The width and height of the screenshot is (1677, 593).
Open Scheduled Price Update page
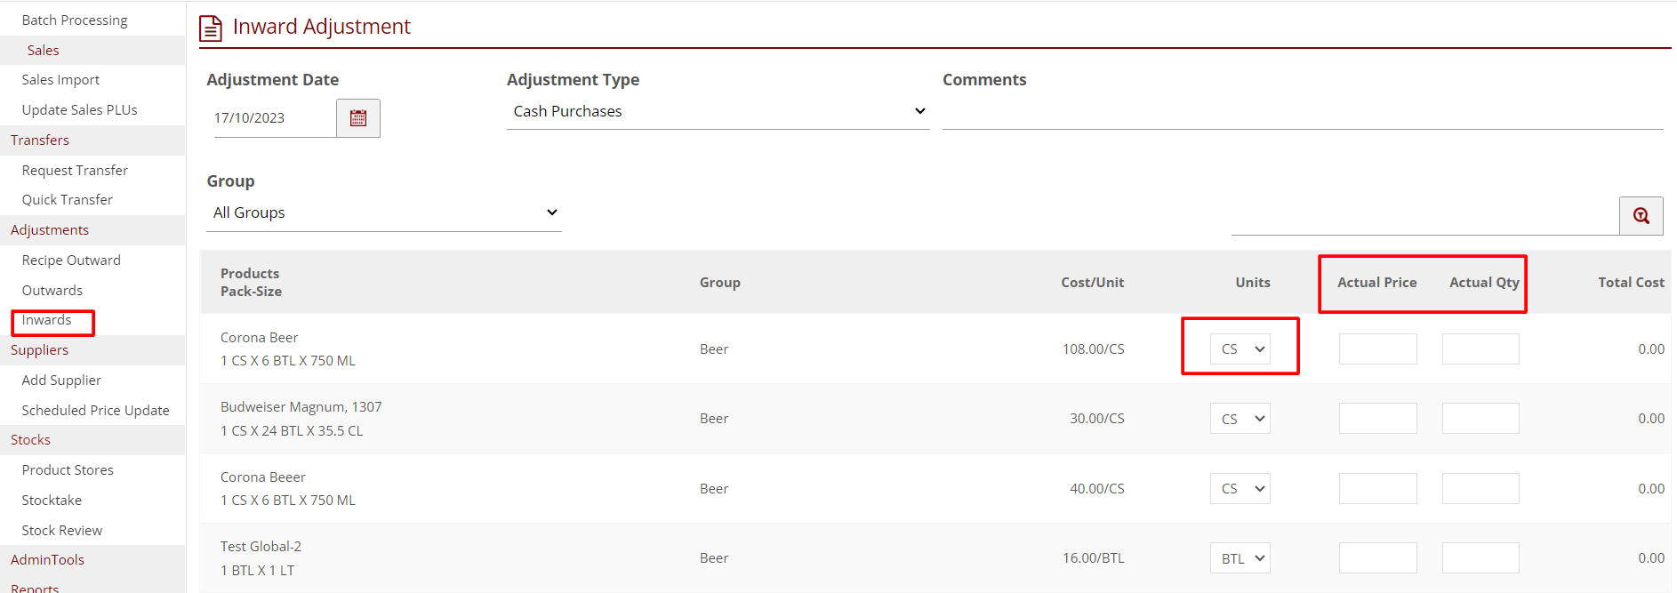tap(95, 411)
